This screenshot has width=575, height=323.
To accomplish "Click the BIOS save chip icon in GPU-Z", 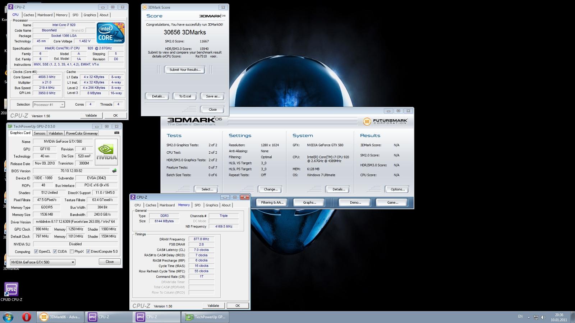I will tap(115, 171).
